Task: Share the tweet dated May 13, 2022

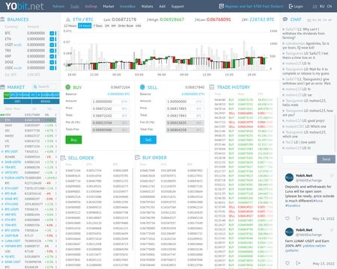Action: 298,263
